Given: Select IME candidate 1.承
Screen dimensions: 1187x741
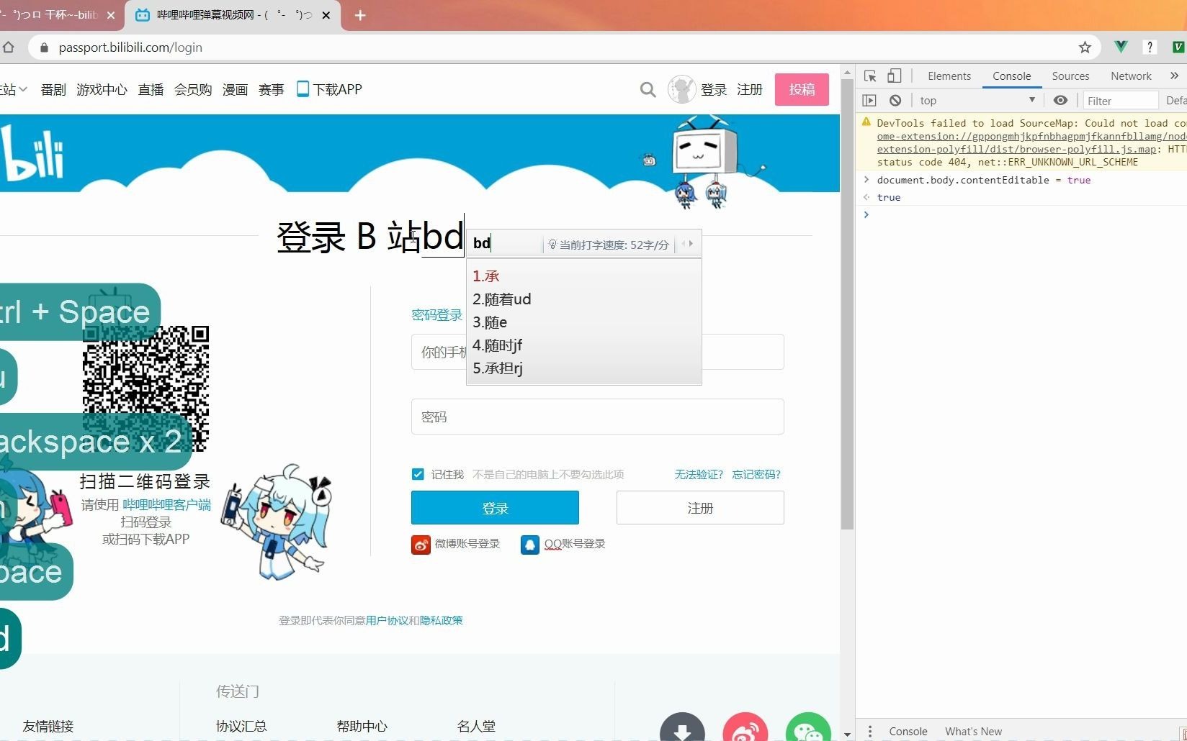Looking at the screenshot, I should [x=486, y=276].
